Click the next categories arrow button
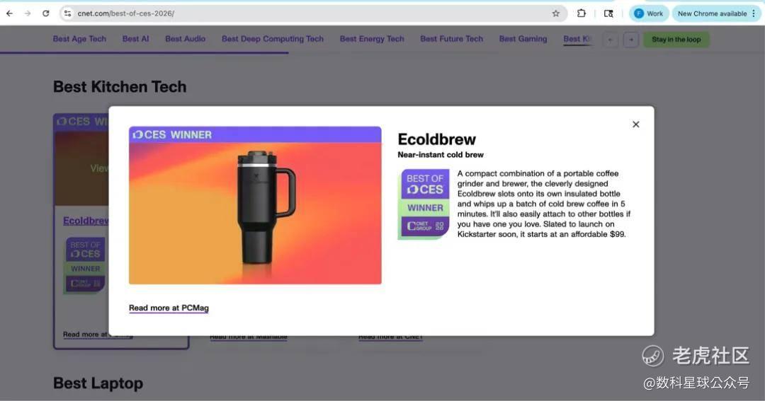The height and width of the screenshot is (401, 765). tap(631, 40)
